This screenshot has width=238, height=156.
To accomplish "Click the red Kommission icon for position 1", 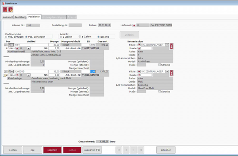I will click(x=171, y=46).
